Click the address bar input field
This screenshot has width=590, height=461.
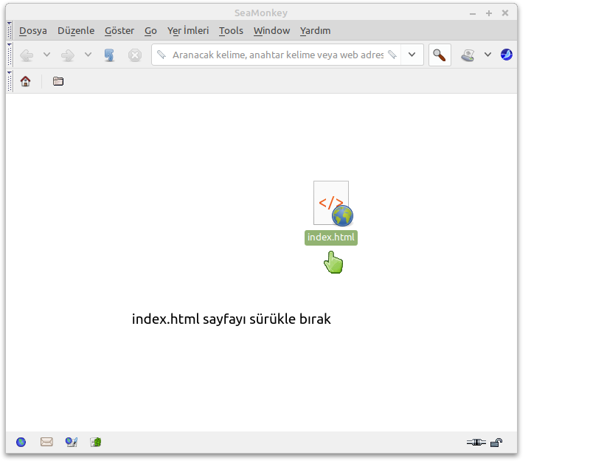click(277, 55)
